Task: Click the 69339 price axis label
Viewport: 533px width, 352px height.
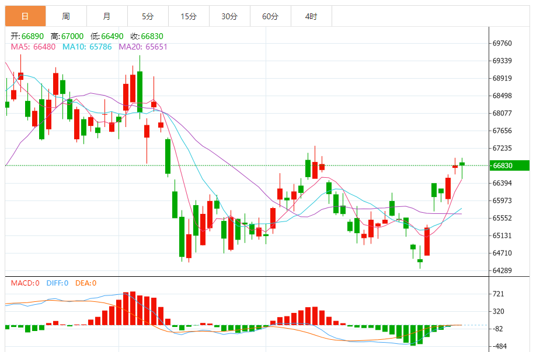Action: coord(502,61)
